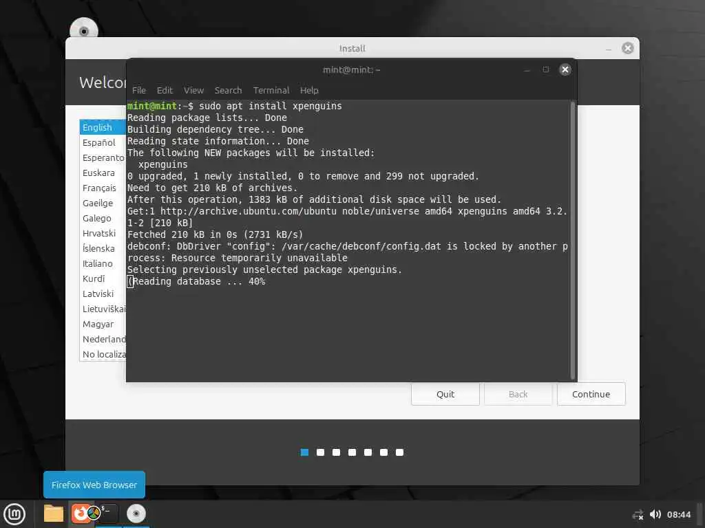The image size is (705, 528).
Task: Minimize the mint@mint terminal window
Action: pyautogui.click(x=527, y=69)
